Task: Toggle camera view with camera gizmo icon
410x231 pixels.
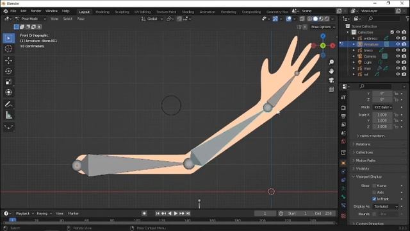Action: pyautogui.click(x=331, y=80)
